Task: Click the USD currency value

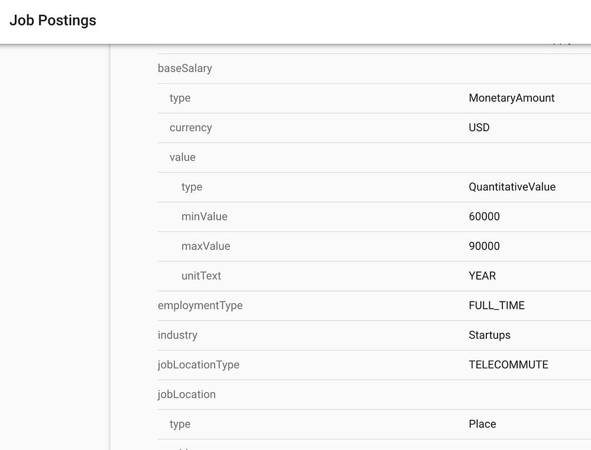Action: click(x=479, y=128)
